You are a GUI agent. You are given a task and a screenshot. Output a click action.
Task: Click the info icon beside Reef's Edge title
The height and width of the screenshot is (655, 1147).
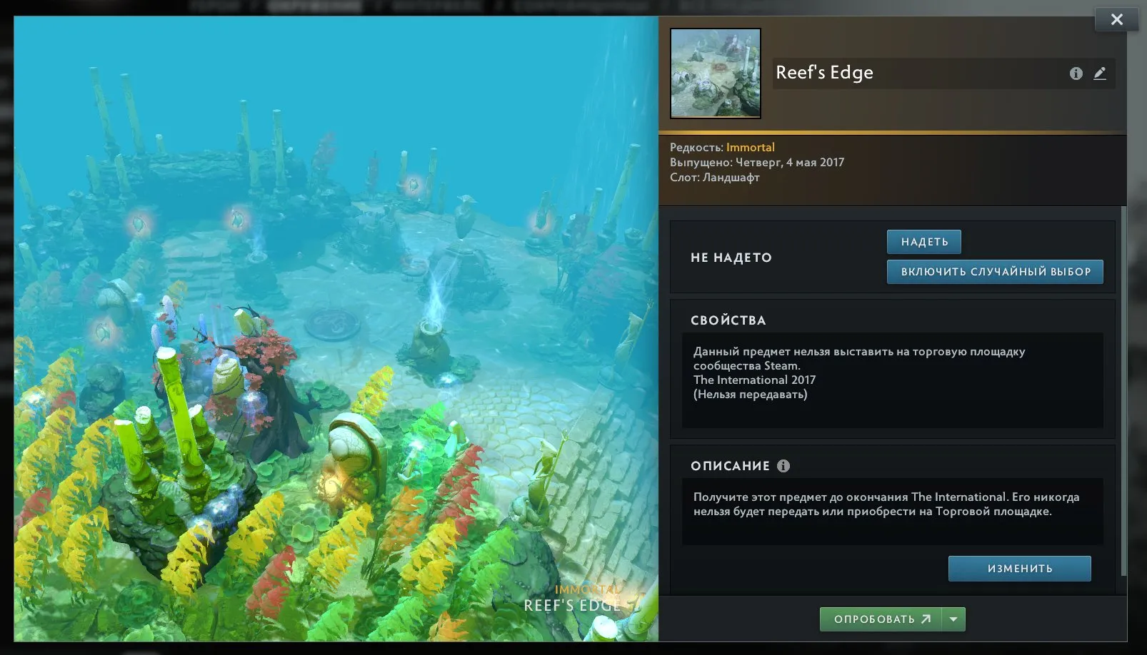click(x=1076, y=73)
